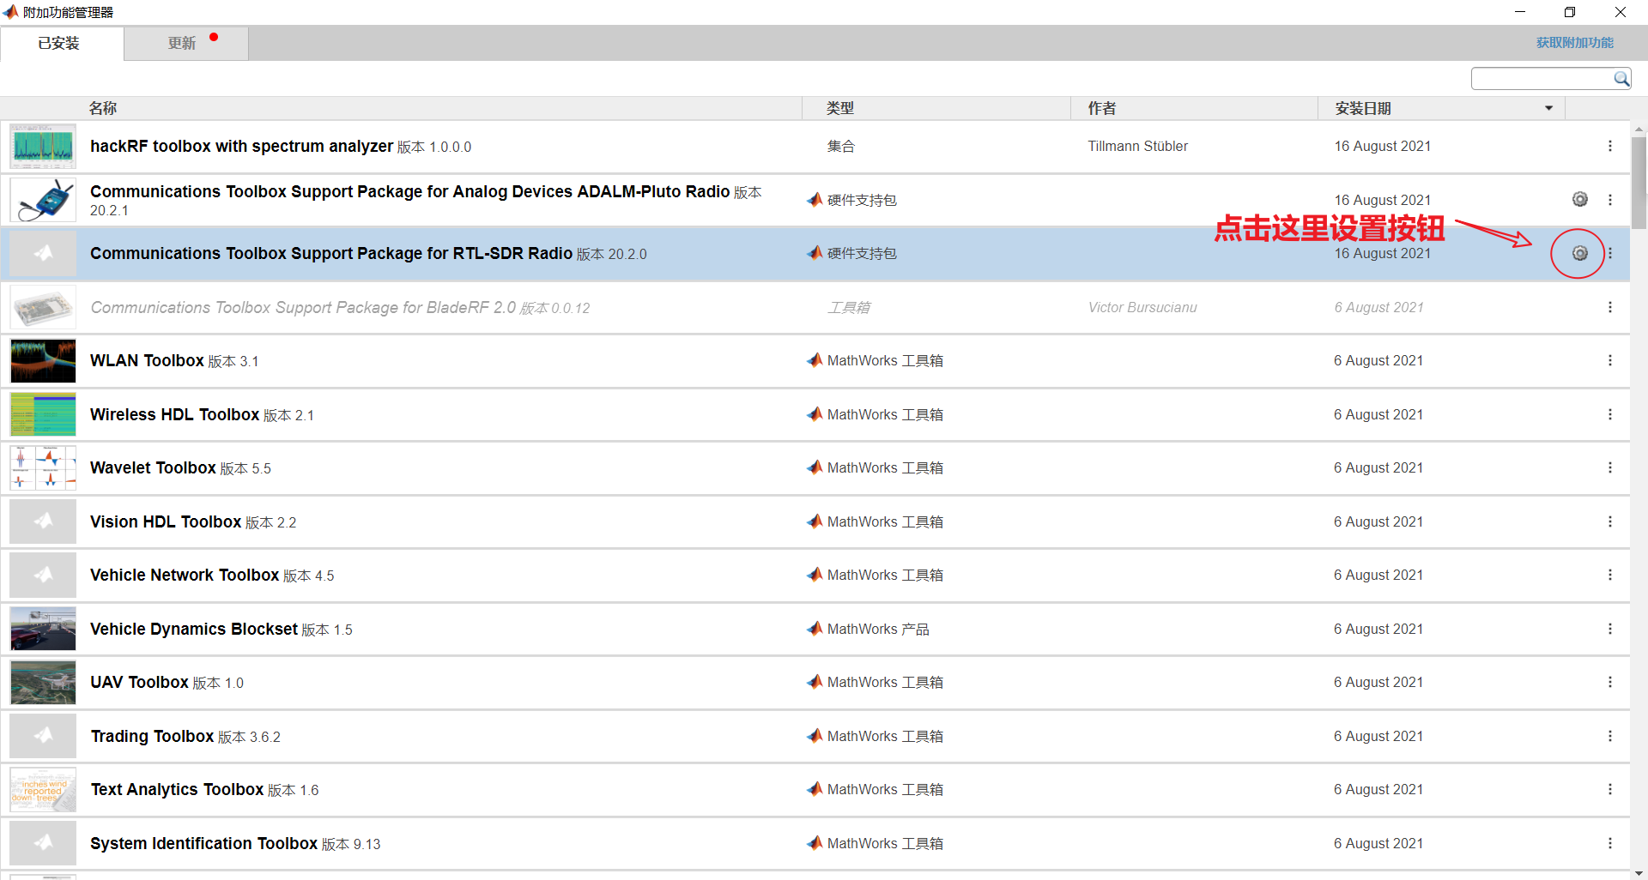Open settings gear for ADALM-Pluto Radio package
The image size is (1648, 880).
click(1579, 199)
